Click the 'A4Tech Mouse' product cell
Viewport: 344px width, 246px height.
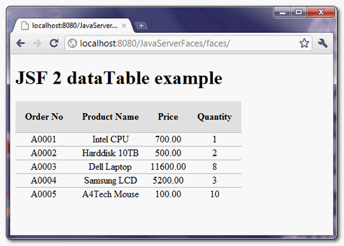click(x=110, y=194)
